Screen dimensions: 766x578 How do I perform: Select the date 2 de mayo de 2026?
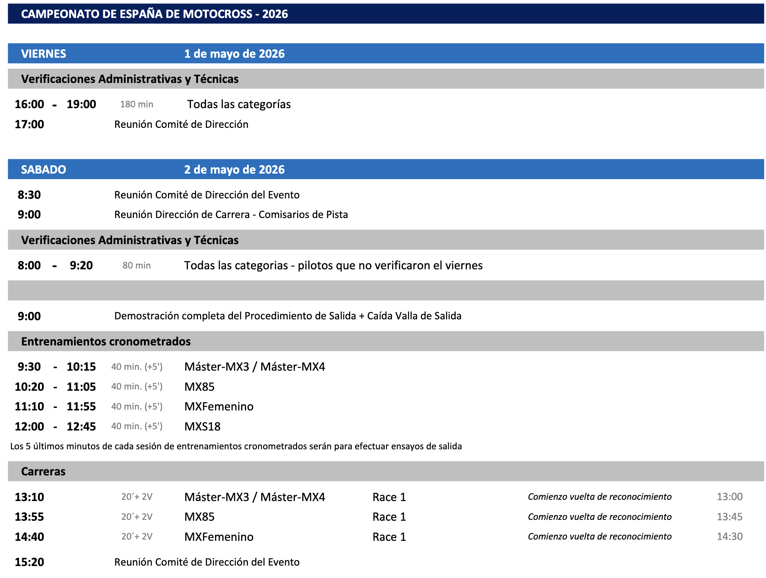(234, 170)
